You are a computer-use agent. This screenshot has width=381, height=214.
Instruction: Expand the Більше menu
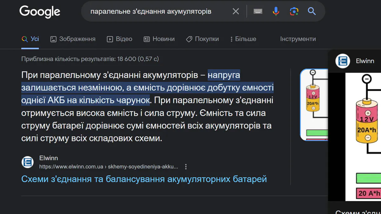pyautogui.click(x=243, y=39)
